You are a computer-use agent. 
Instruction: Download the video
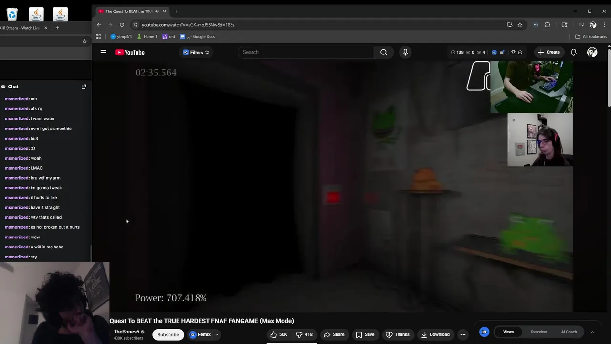click(x=434, y=334)
